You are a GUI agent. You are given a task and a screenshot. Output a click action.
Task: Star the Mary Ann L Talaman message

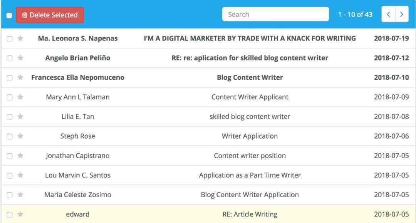[20, 97]
